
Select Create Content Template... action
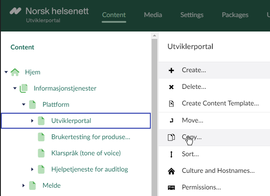(x=214, y=104)
